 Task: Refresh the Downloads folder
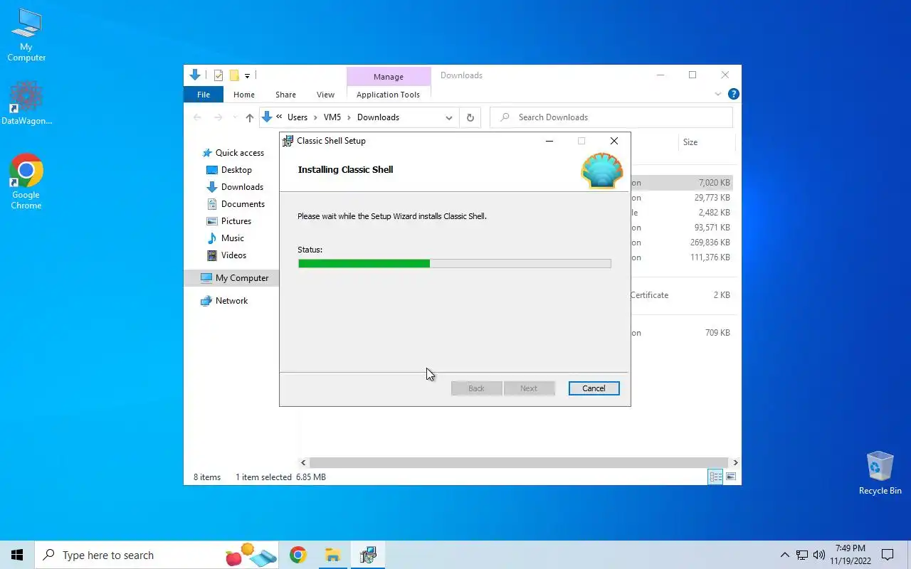[470, 117]
